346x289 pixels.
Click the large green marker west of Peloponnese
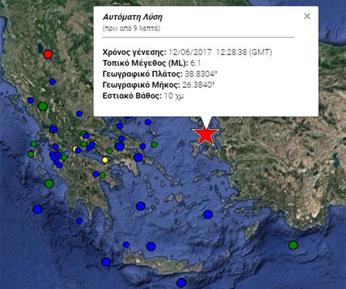[x=49, y=184]
